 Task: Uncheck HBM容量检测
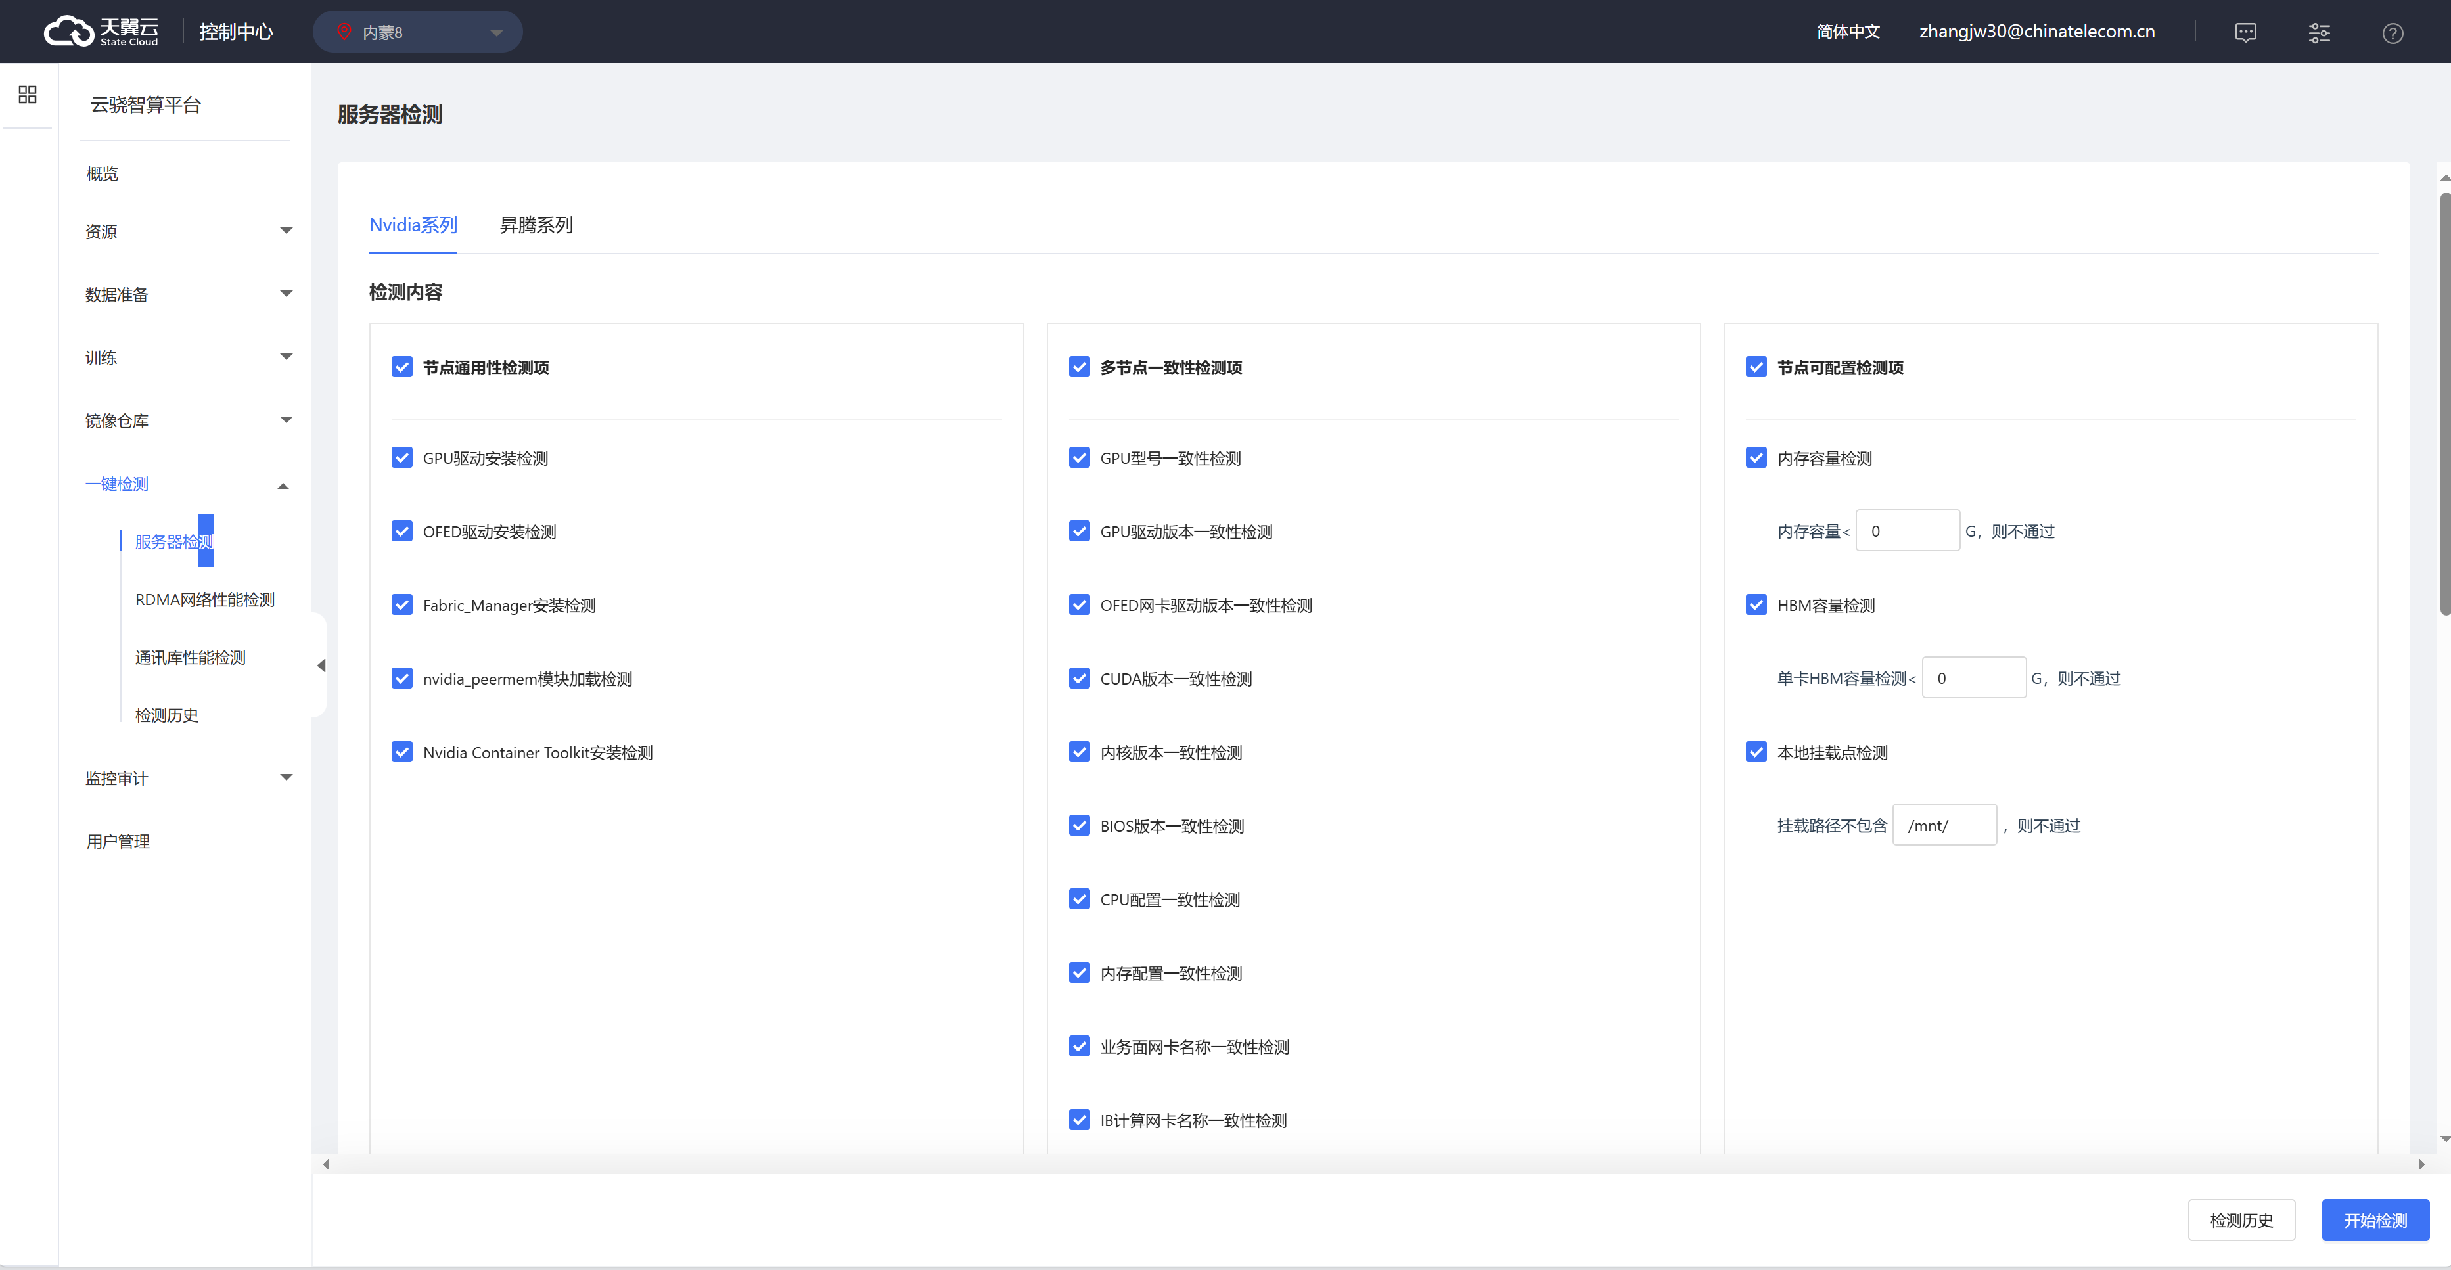pos(1756,605)
